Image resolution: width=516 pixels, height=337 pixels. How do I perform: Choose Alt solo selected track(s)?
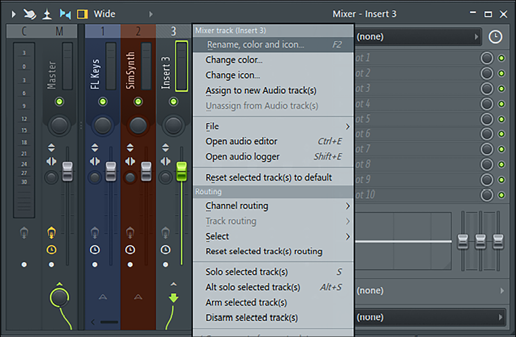(274, 288)
